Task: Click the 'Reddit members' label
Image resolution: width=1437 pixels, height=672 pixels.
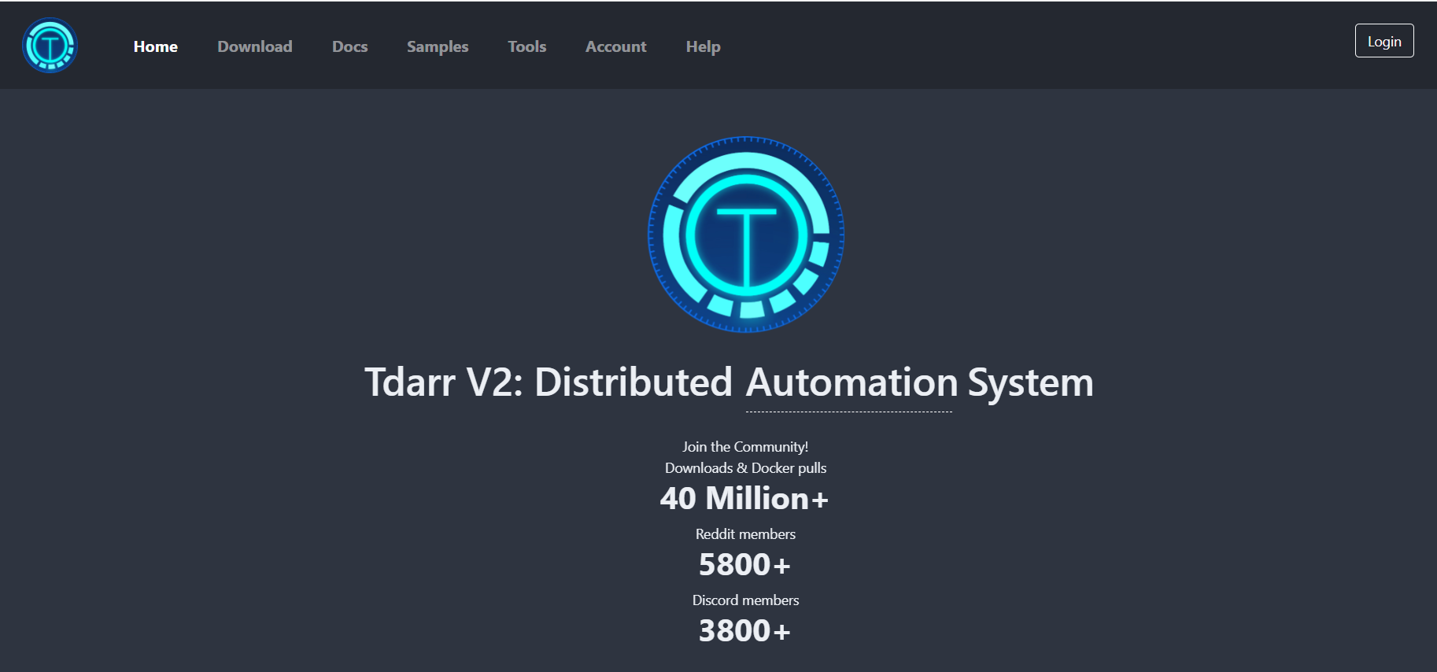Action: click(x=746, y=534)
